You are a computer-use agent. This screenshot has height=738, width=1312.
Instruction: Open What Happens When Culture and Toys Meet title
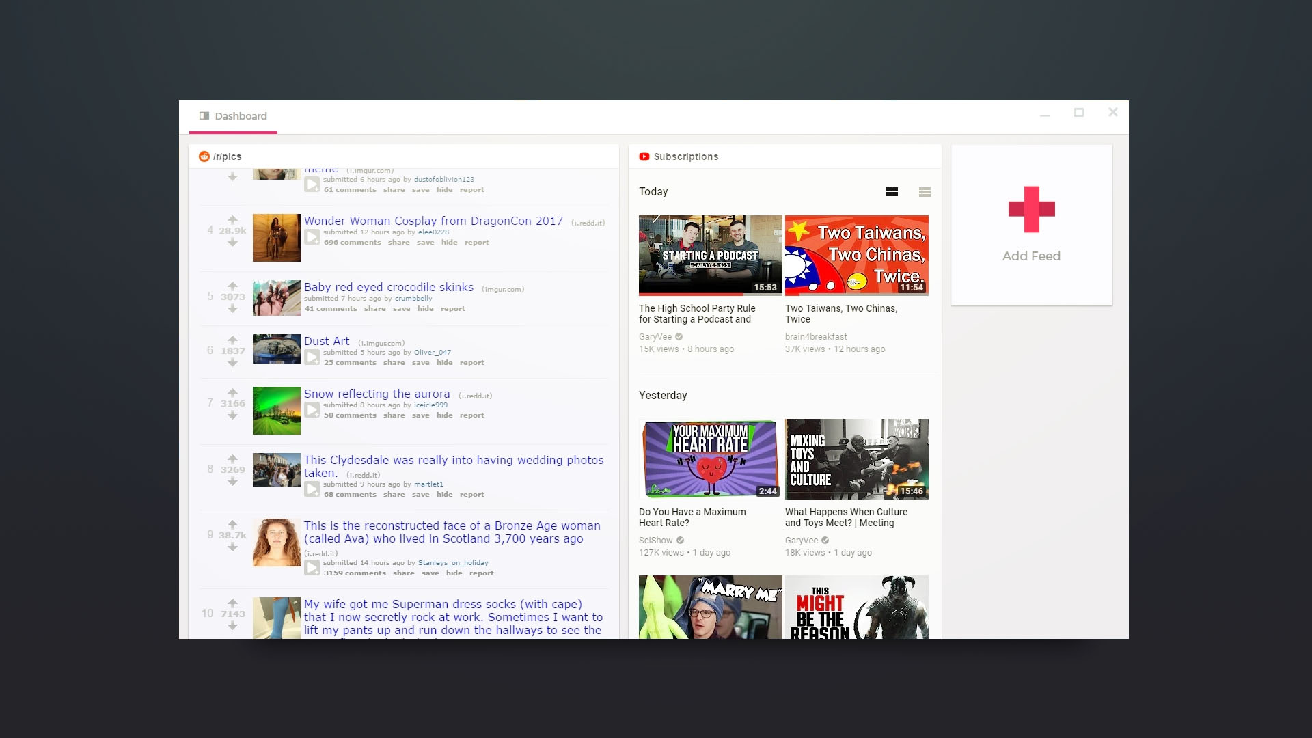coord(846,517)
